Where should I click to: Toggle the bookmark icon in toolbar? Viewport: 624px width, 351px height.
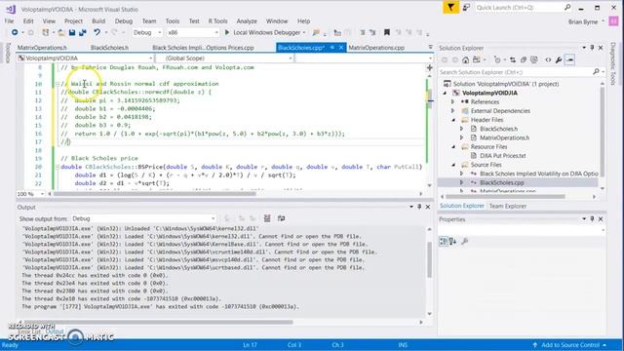387,32
